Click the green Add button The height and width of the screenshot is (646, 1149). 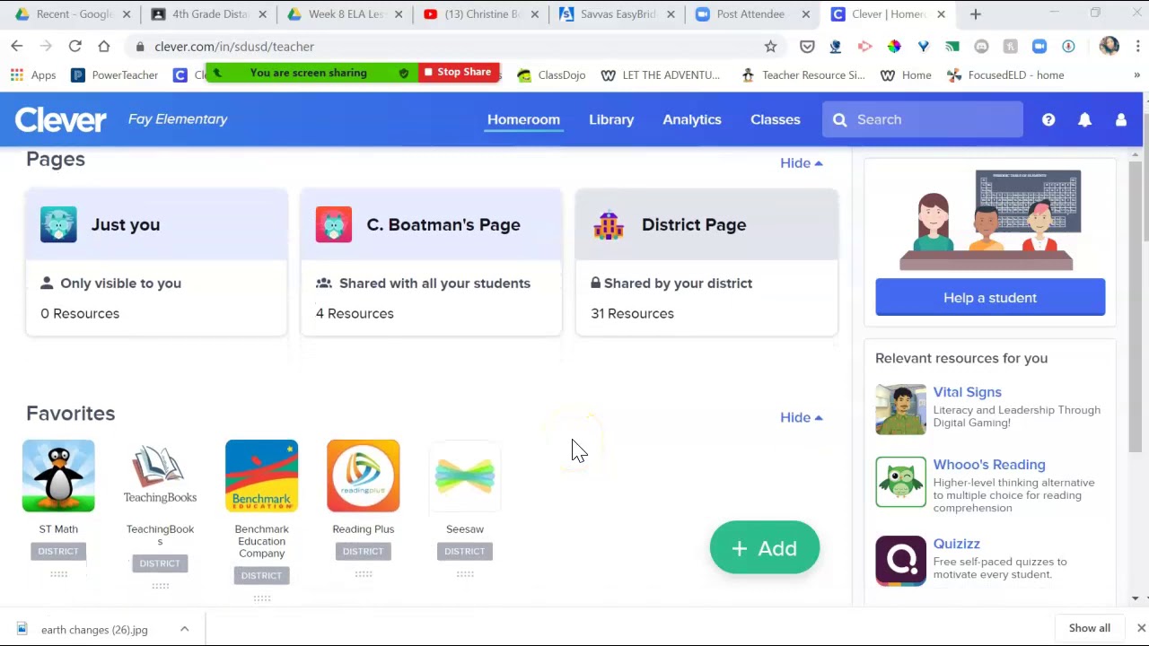point(765,548)
